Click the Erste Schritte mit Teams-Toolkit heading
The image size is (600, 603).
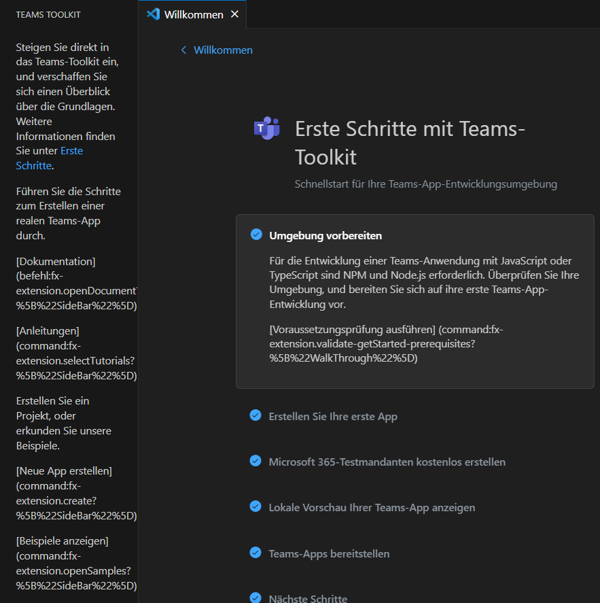click(410, 143)
